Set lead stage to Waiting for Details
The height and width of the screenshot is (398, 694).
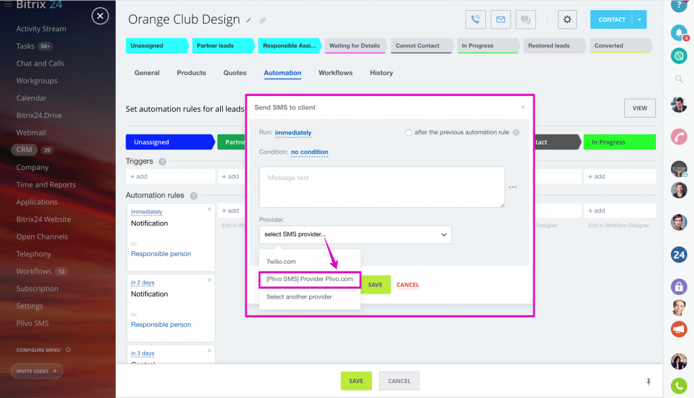click(356, 45)
